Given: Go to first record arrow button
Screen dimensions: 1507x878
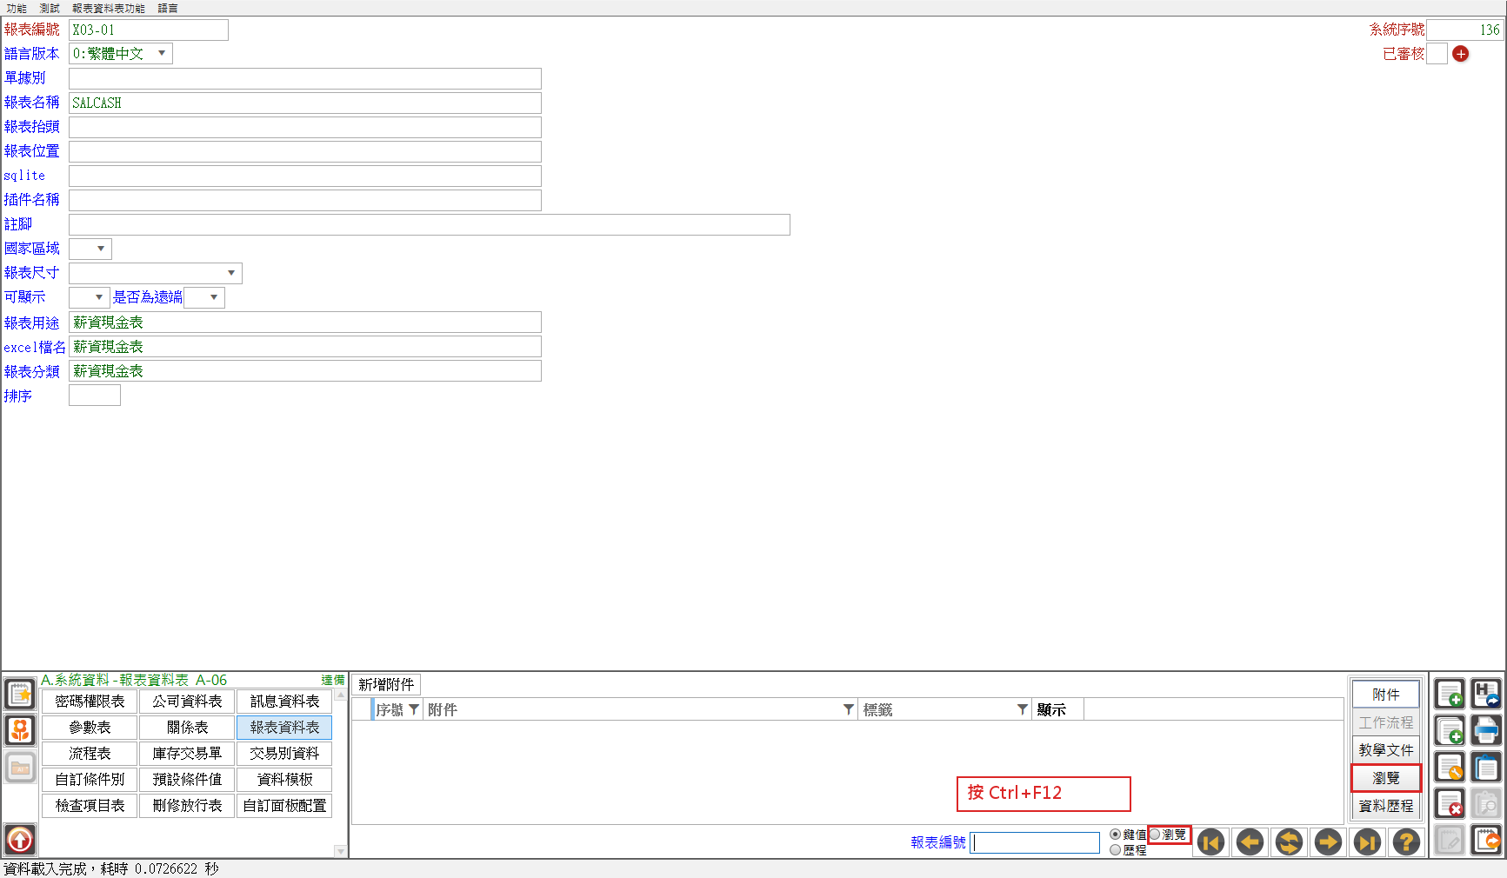Looking at the screenshot, I should (x=1210, y=842).
